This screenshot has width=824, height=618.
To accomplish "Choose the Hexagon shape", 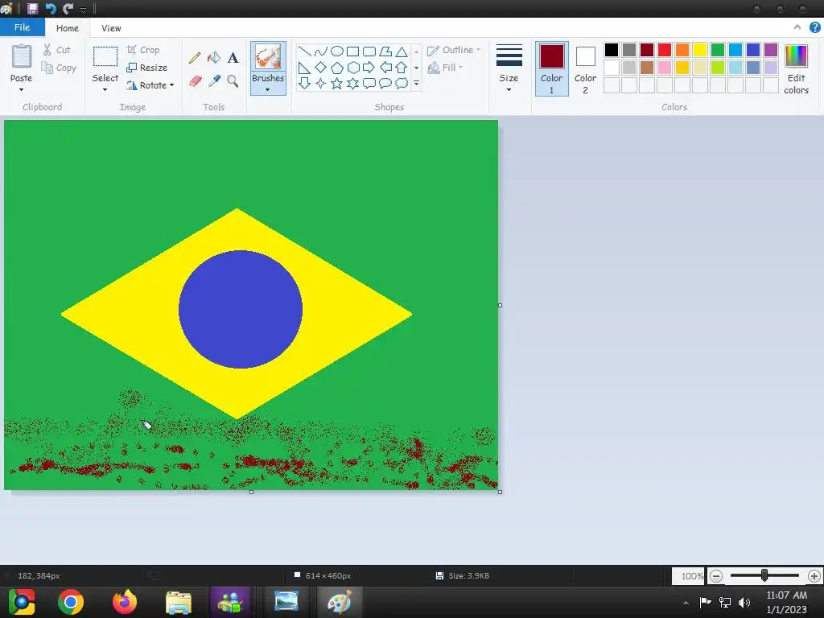I will click(x=353, y=68).
